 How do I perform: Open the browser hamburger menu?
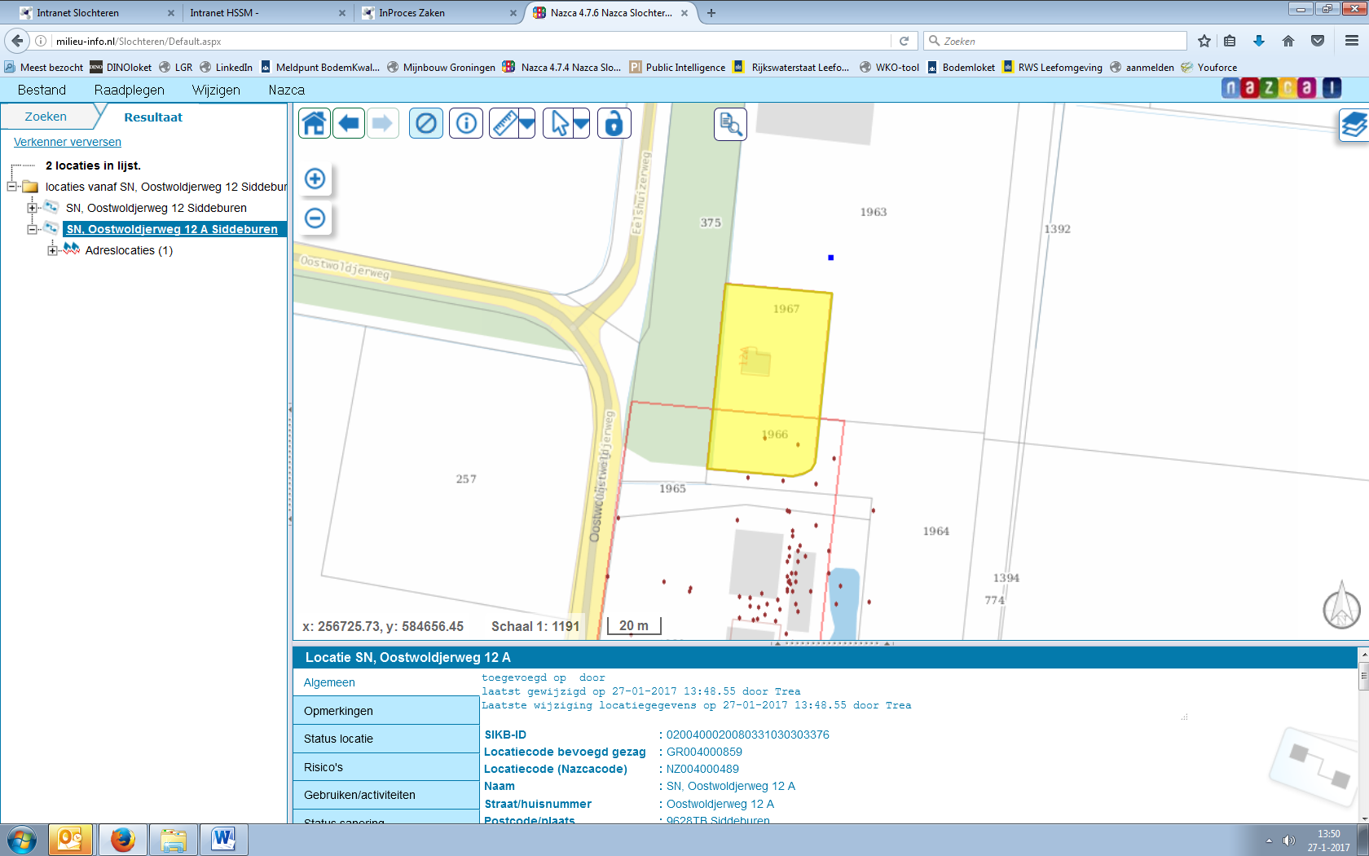tap(1352, 41)
